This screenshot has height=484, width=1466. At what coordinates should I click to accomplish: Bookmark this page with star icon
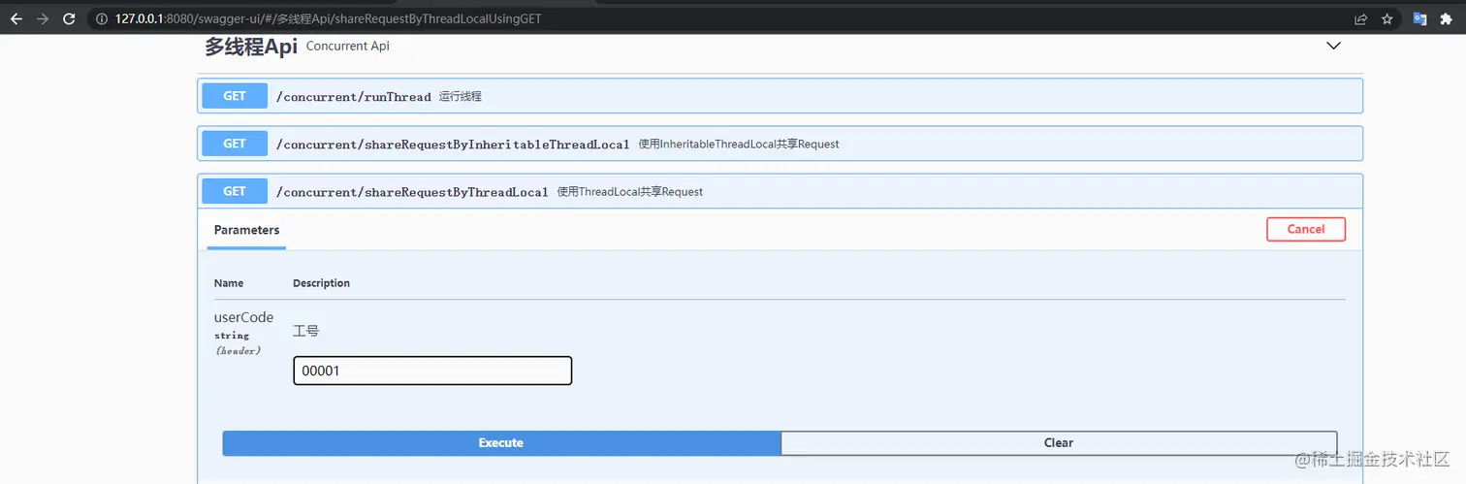1387,18
